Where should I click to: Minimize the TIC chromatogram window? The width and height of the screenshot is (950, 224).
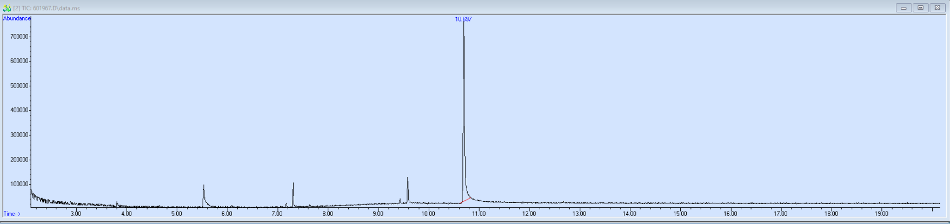pos(904,8)
